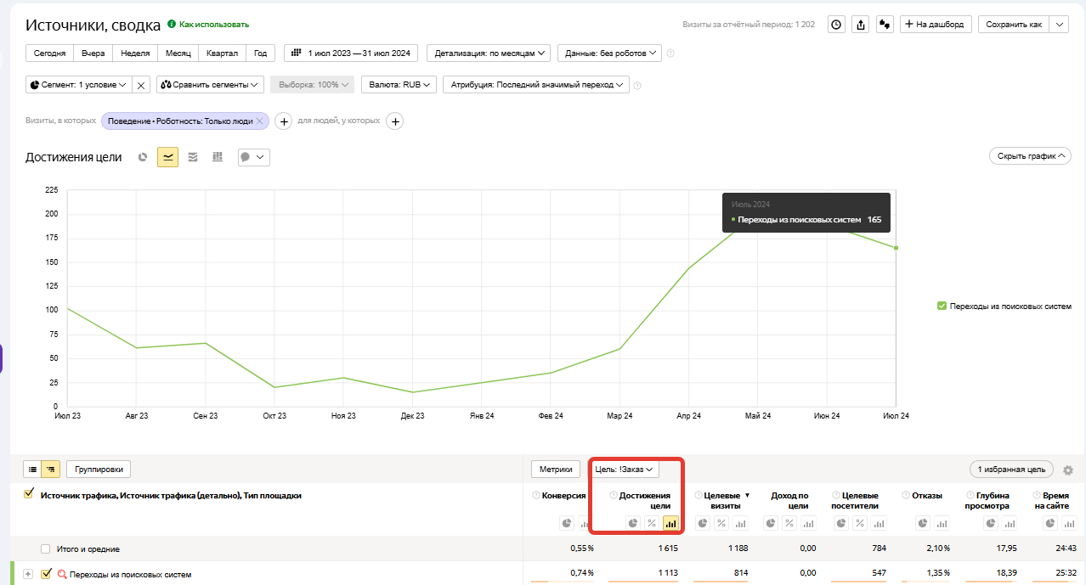Toggle 'Переходы из поисковых систем' legend checkbox

pos(942,307)
